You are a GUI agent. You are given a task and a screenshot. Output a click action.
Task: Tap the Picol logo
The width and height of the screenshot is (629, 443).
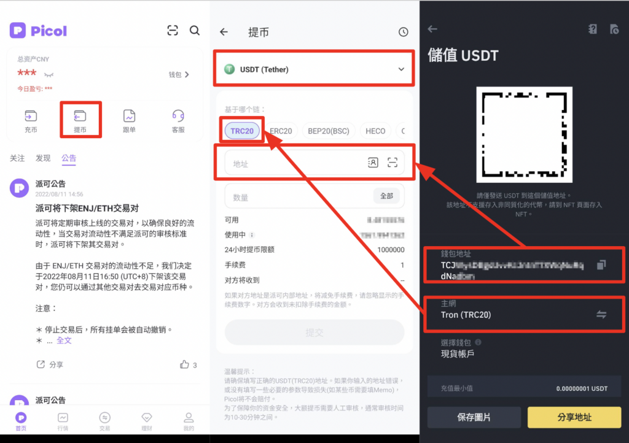point(38,31)
